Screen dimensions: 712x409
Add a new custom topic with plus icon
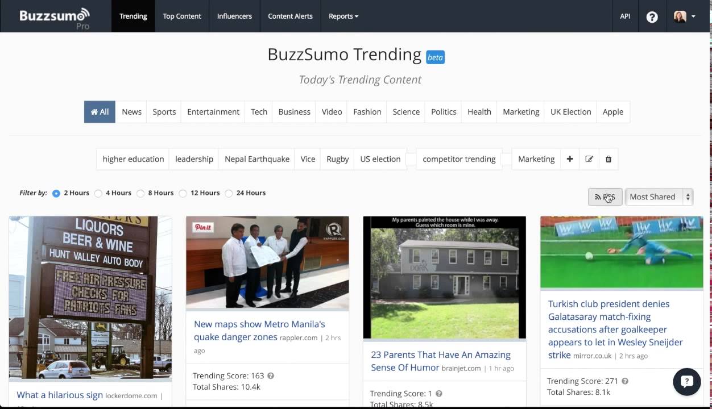(570, 159)
